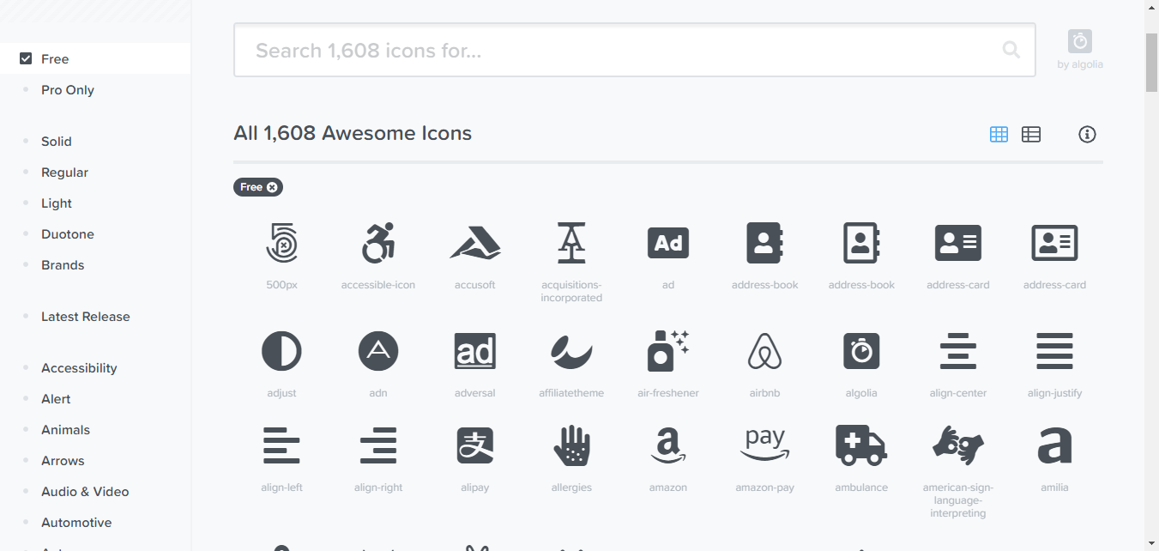Remove the Free filter tag
1159x551 pixels.
pyautogui.click(x=272, y=187)
